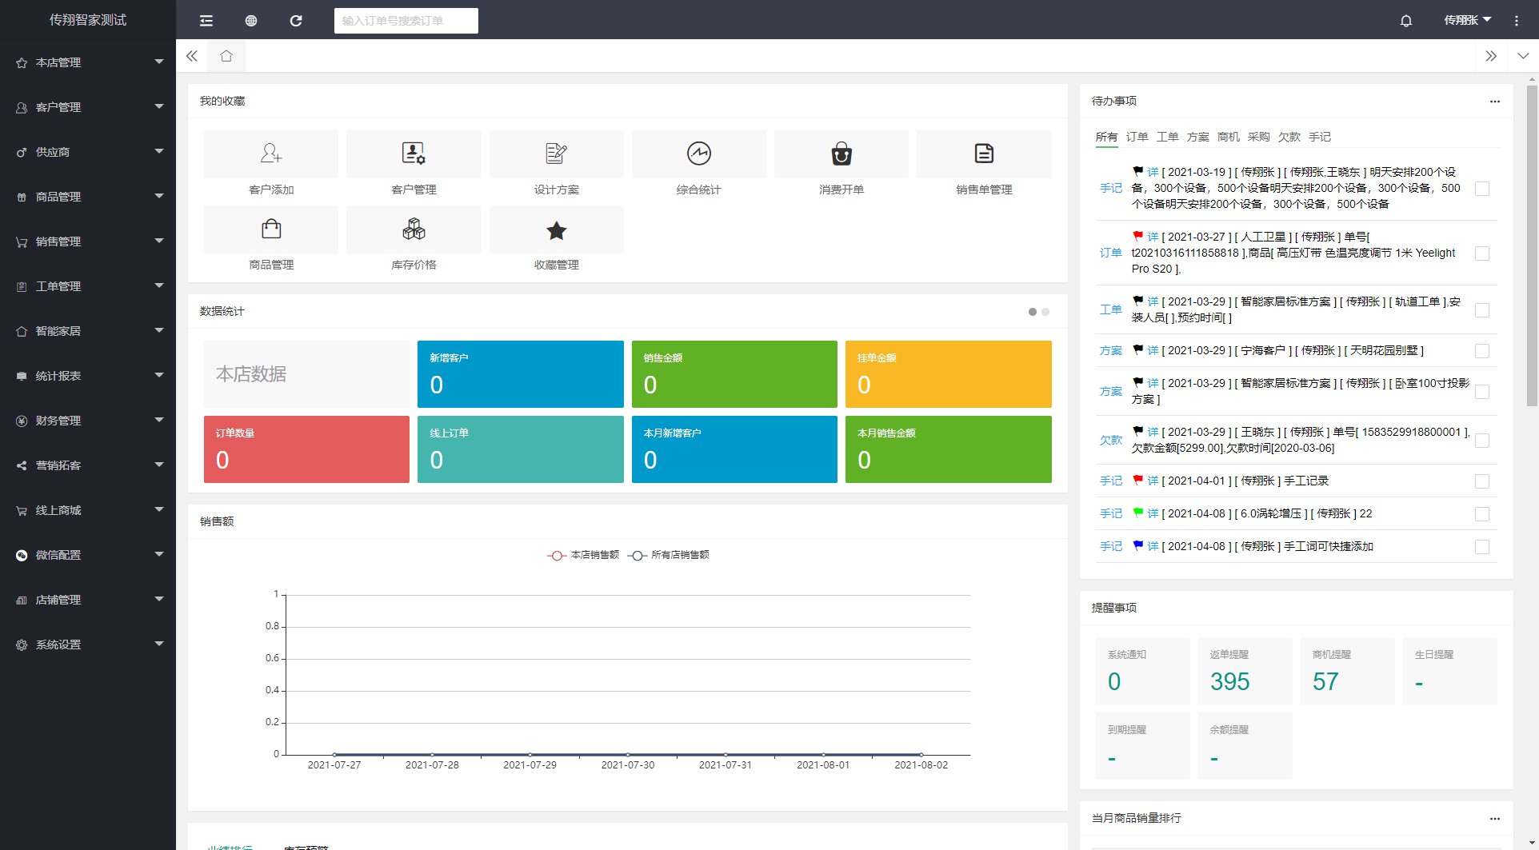This screenshot has width=1539, height=850.
Task: Expand 供应商 sidebar menu
Action: tap(88, 152)
